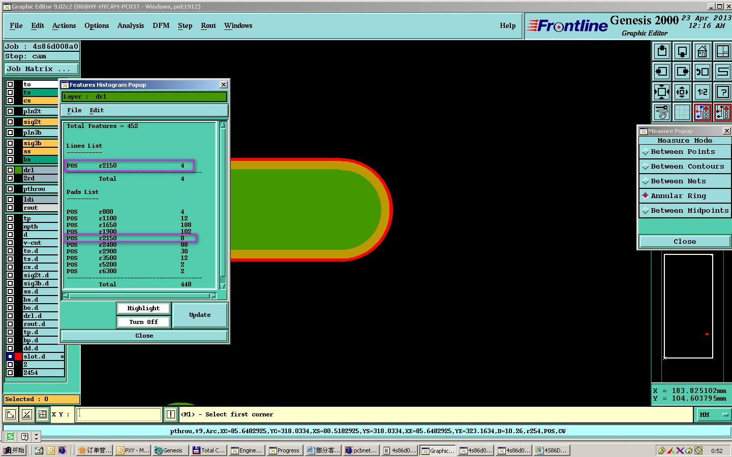Click the black nets traffic-light icon

(x=722, y=112)
